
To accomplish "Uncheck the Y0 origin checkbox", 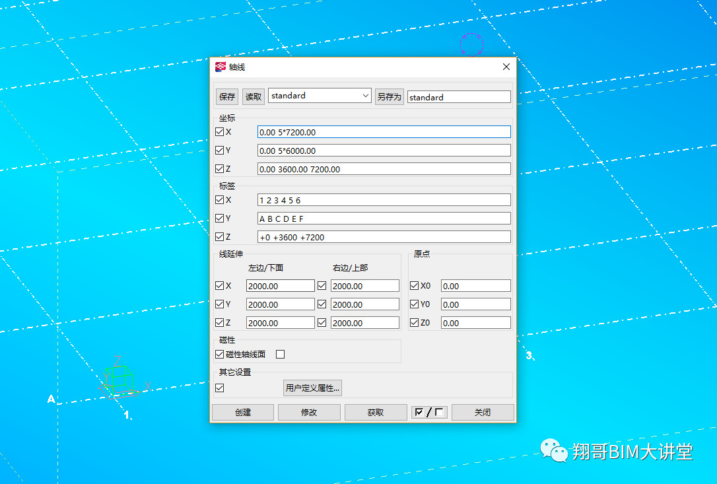I will pos(414,304).
